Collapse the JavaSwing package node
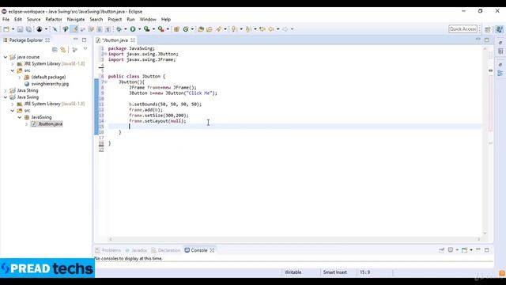The width and height of the screenshot is (506, 285). [19, 117]
